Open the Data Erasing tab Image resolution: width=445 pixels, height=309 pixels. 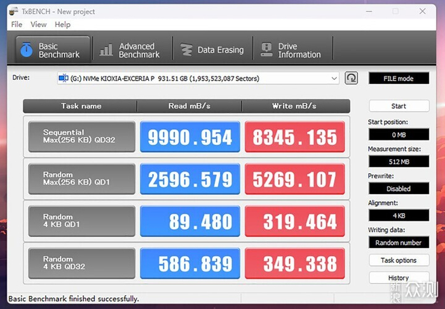tap(212, 50)
